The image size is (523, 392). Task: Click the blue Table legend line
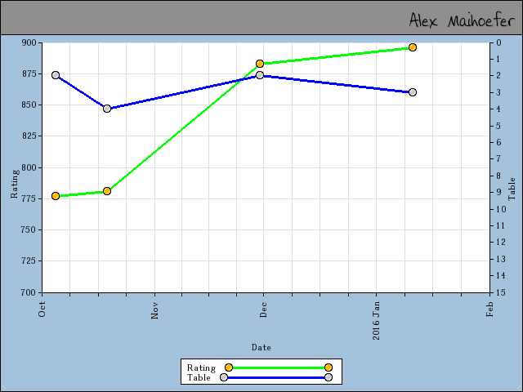coord(276,377)
